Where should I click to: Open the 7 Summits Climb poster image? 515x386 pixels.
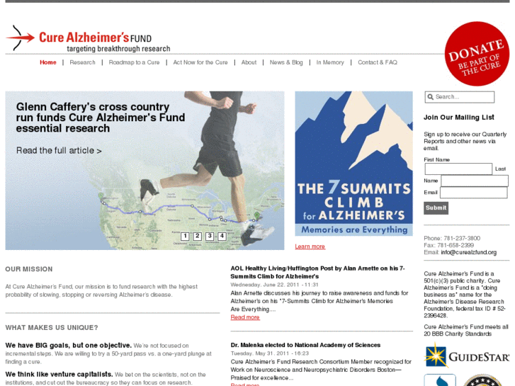[x=353, y=164]
